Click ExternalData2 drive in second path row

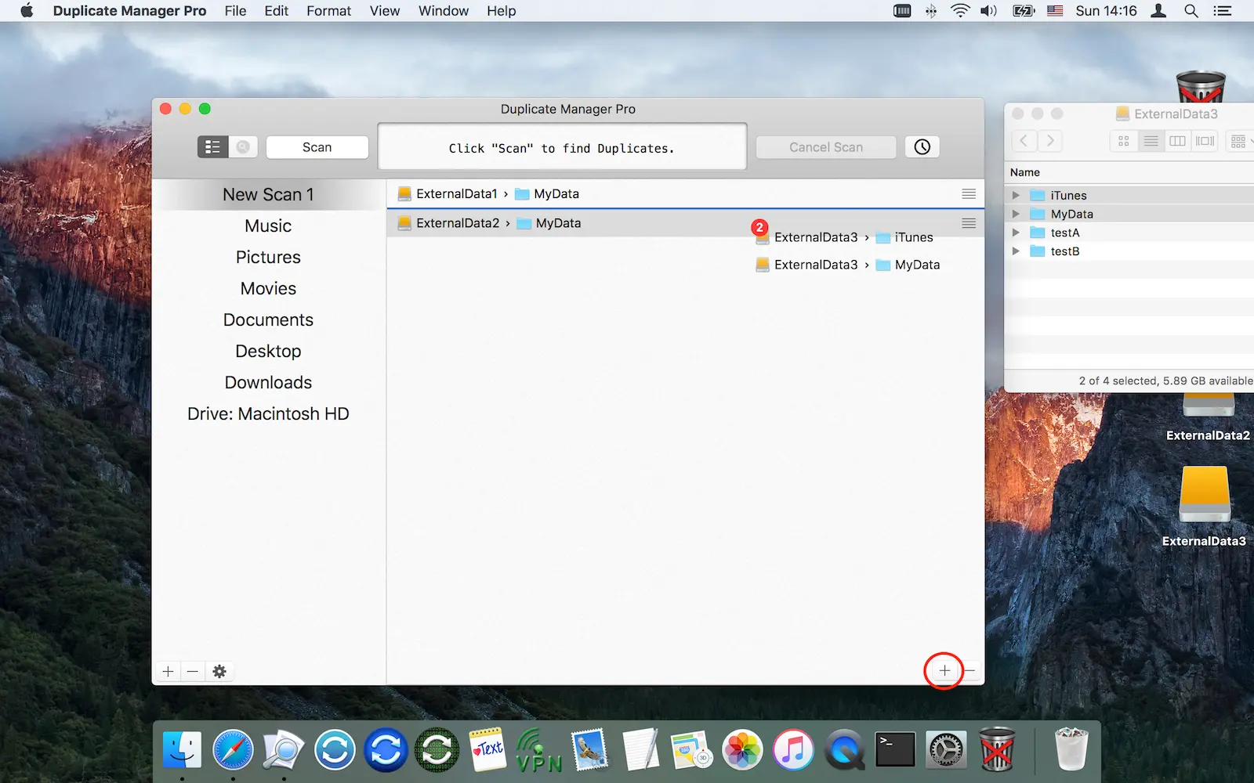(x=448, y=223)
